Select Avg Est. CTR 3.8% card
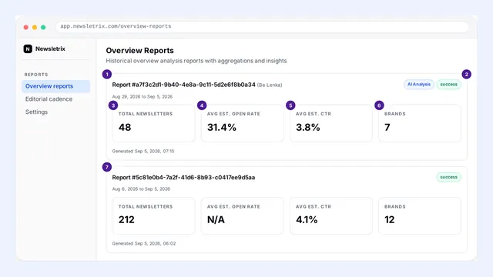 pyautogui.click(x=331, y=123)
